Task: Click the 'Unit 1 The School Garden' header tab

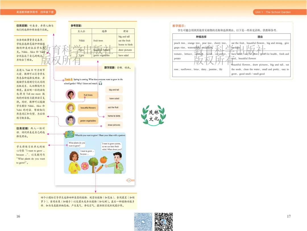Action: (x=280, y=12)
